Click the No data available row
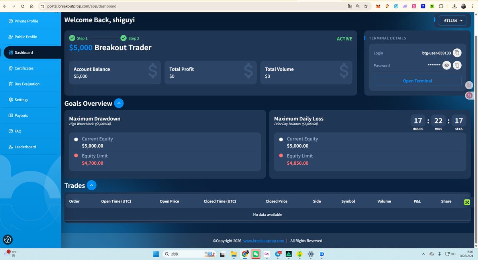The height and width of the screenshot is (260, 478). 267,215
